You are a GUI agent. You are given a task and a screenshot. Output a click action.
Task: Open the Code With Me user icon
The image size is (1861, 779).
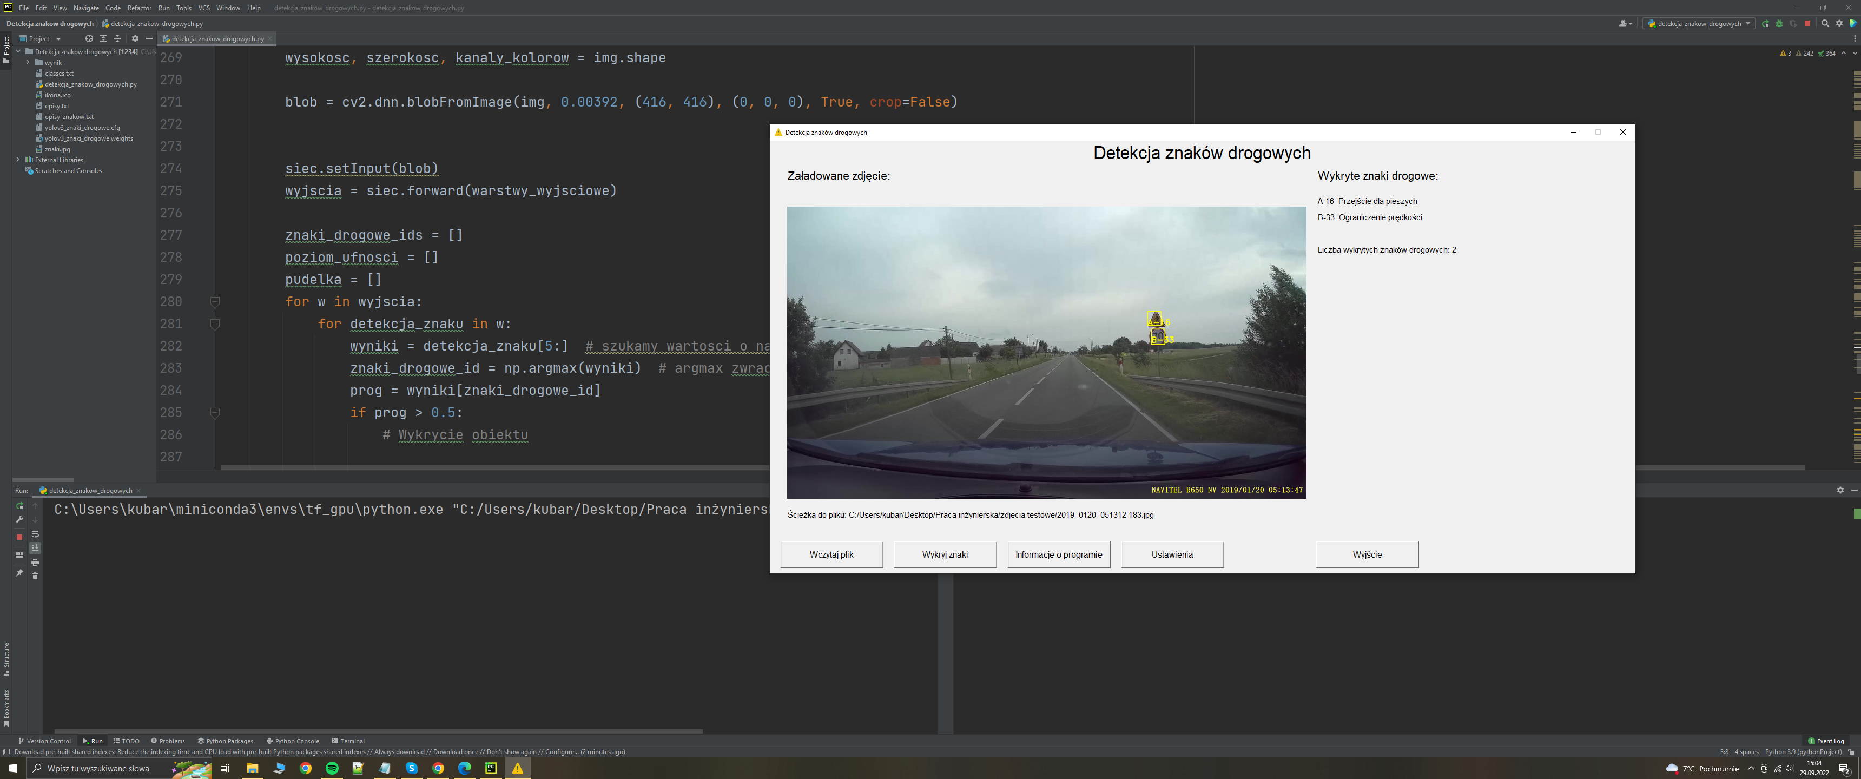tap(1625, 24)
